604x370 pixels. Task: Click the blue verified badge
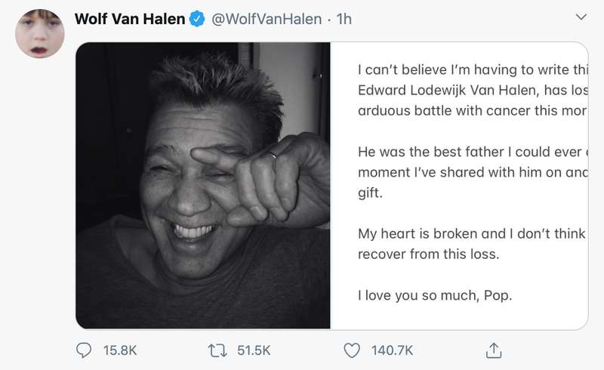tap(197, 20)
